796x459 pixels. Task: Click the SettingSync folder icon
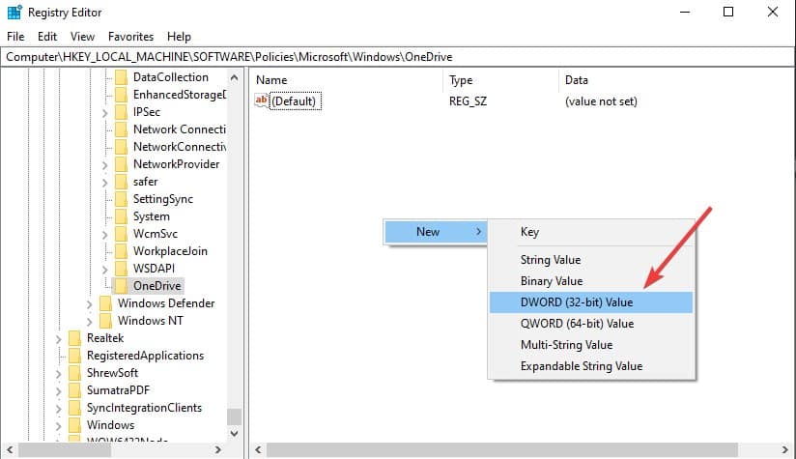click(121, 199)
